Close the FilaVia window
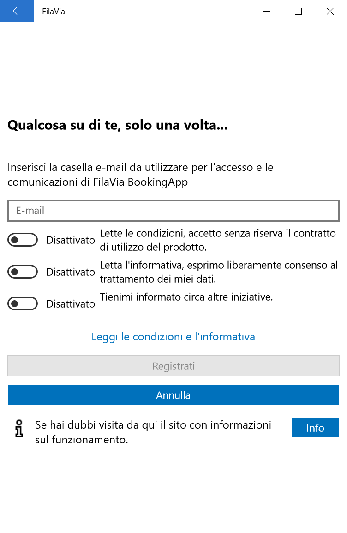 [x=329, y=11]
